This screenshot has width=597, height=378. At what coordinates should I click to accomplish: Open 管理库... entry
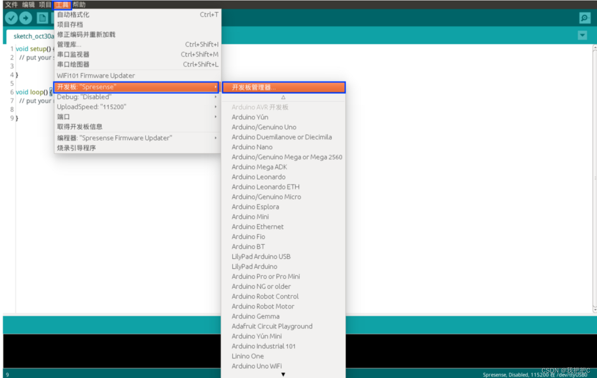(x=138, y=44)
